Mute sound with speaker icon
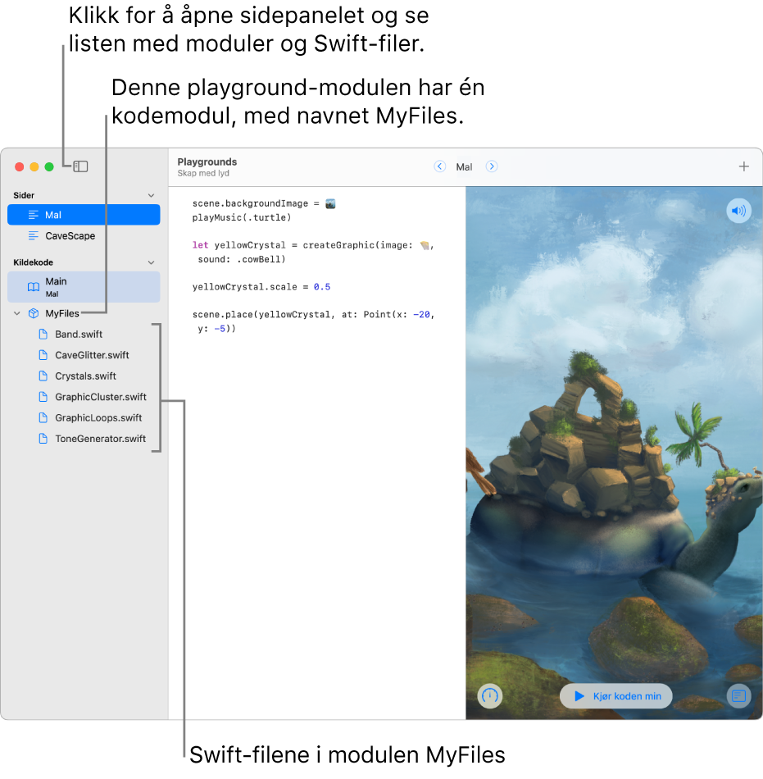 tap(738, 211)
